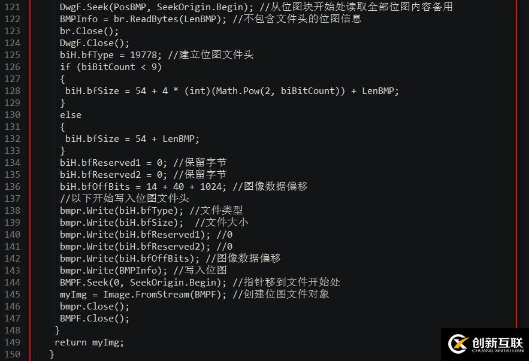The width and height of the screenshot is (529, 361).
Task: Click line number 126 in the gutter
Action: [x=12, y=67]
